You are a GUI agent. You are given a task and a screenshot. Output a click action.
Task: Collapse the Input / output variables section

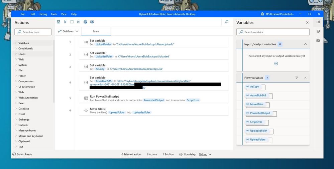tap(305, 44)
